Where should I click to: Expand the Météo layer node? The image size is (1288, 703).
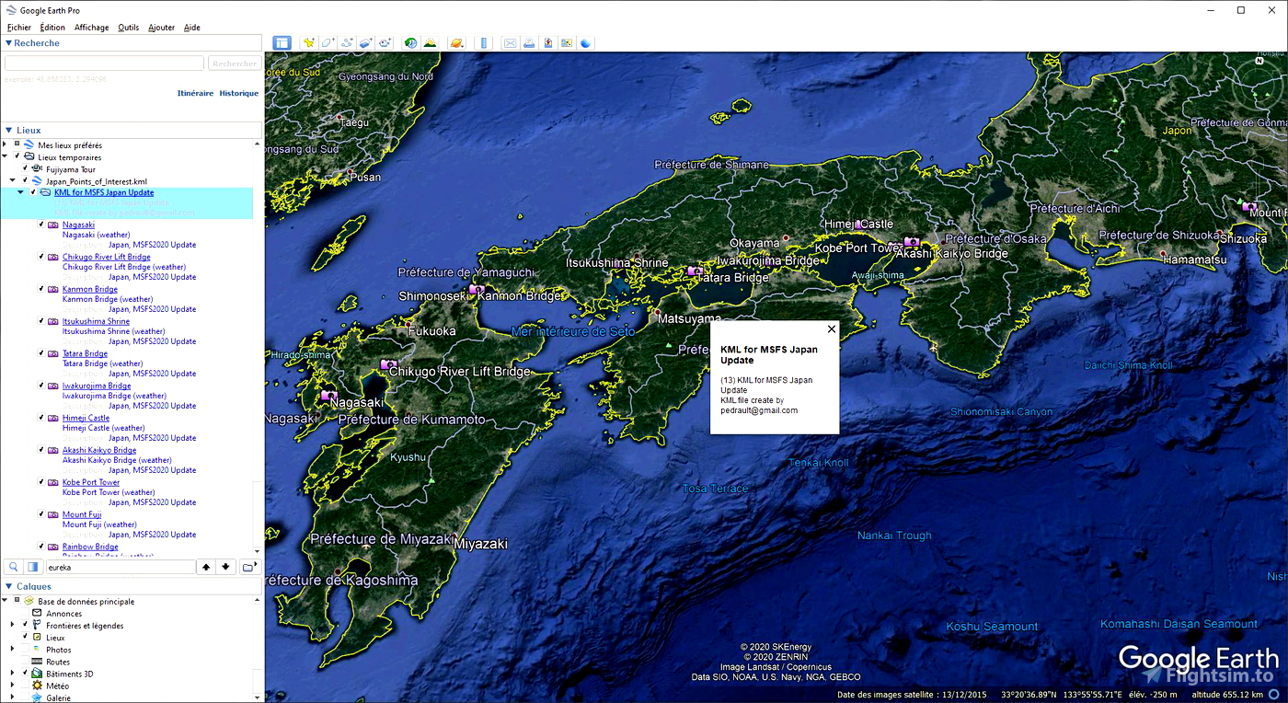pyautogui.click(x=13, y=686)
